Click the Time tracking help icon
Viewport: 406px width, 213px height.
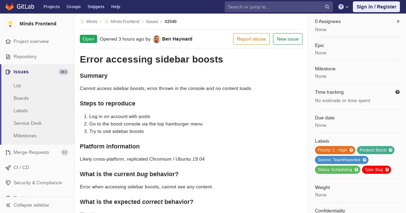coord(398,92)
